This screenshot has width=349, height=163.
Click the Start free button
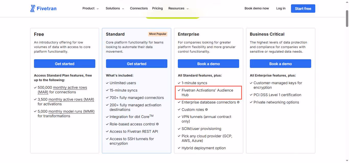click(303, 8)
